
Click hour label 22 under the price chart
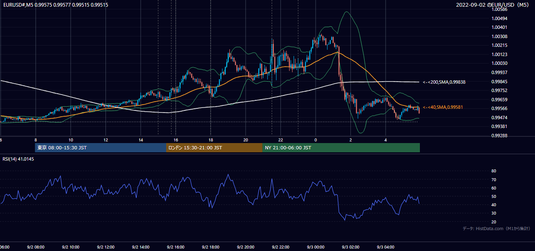(x=280, y=140)
